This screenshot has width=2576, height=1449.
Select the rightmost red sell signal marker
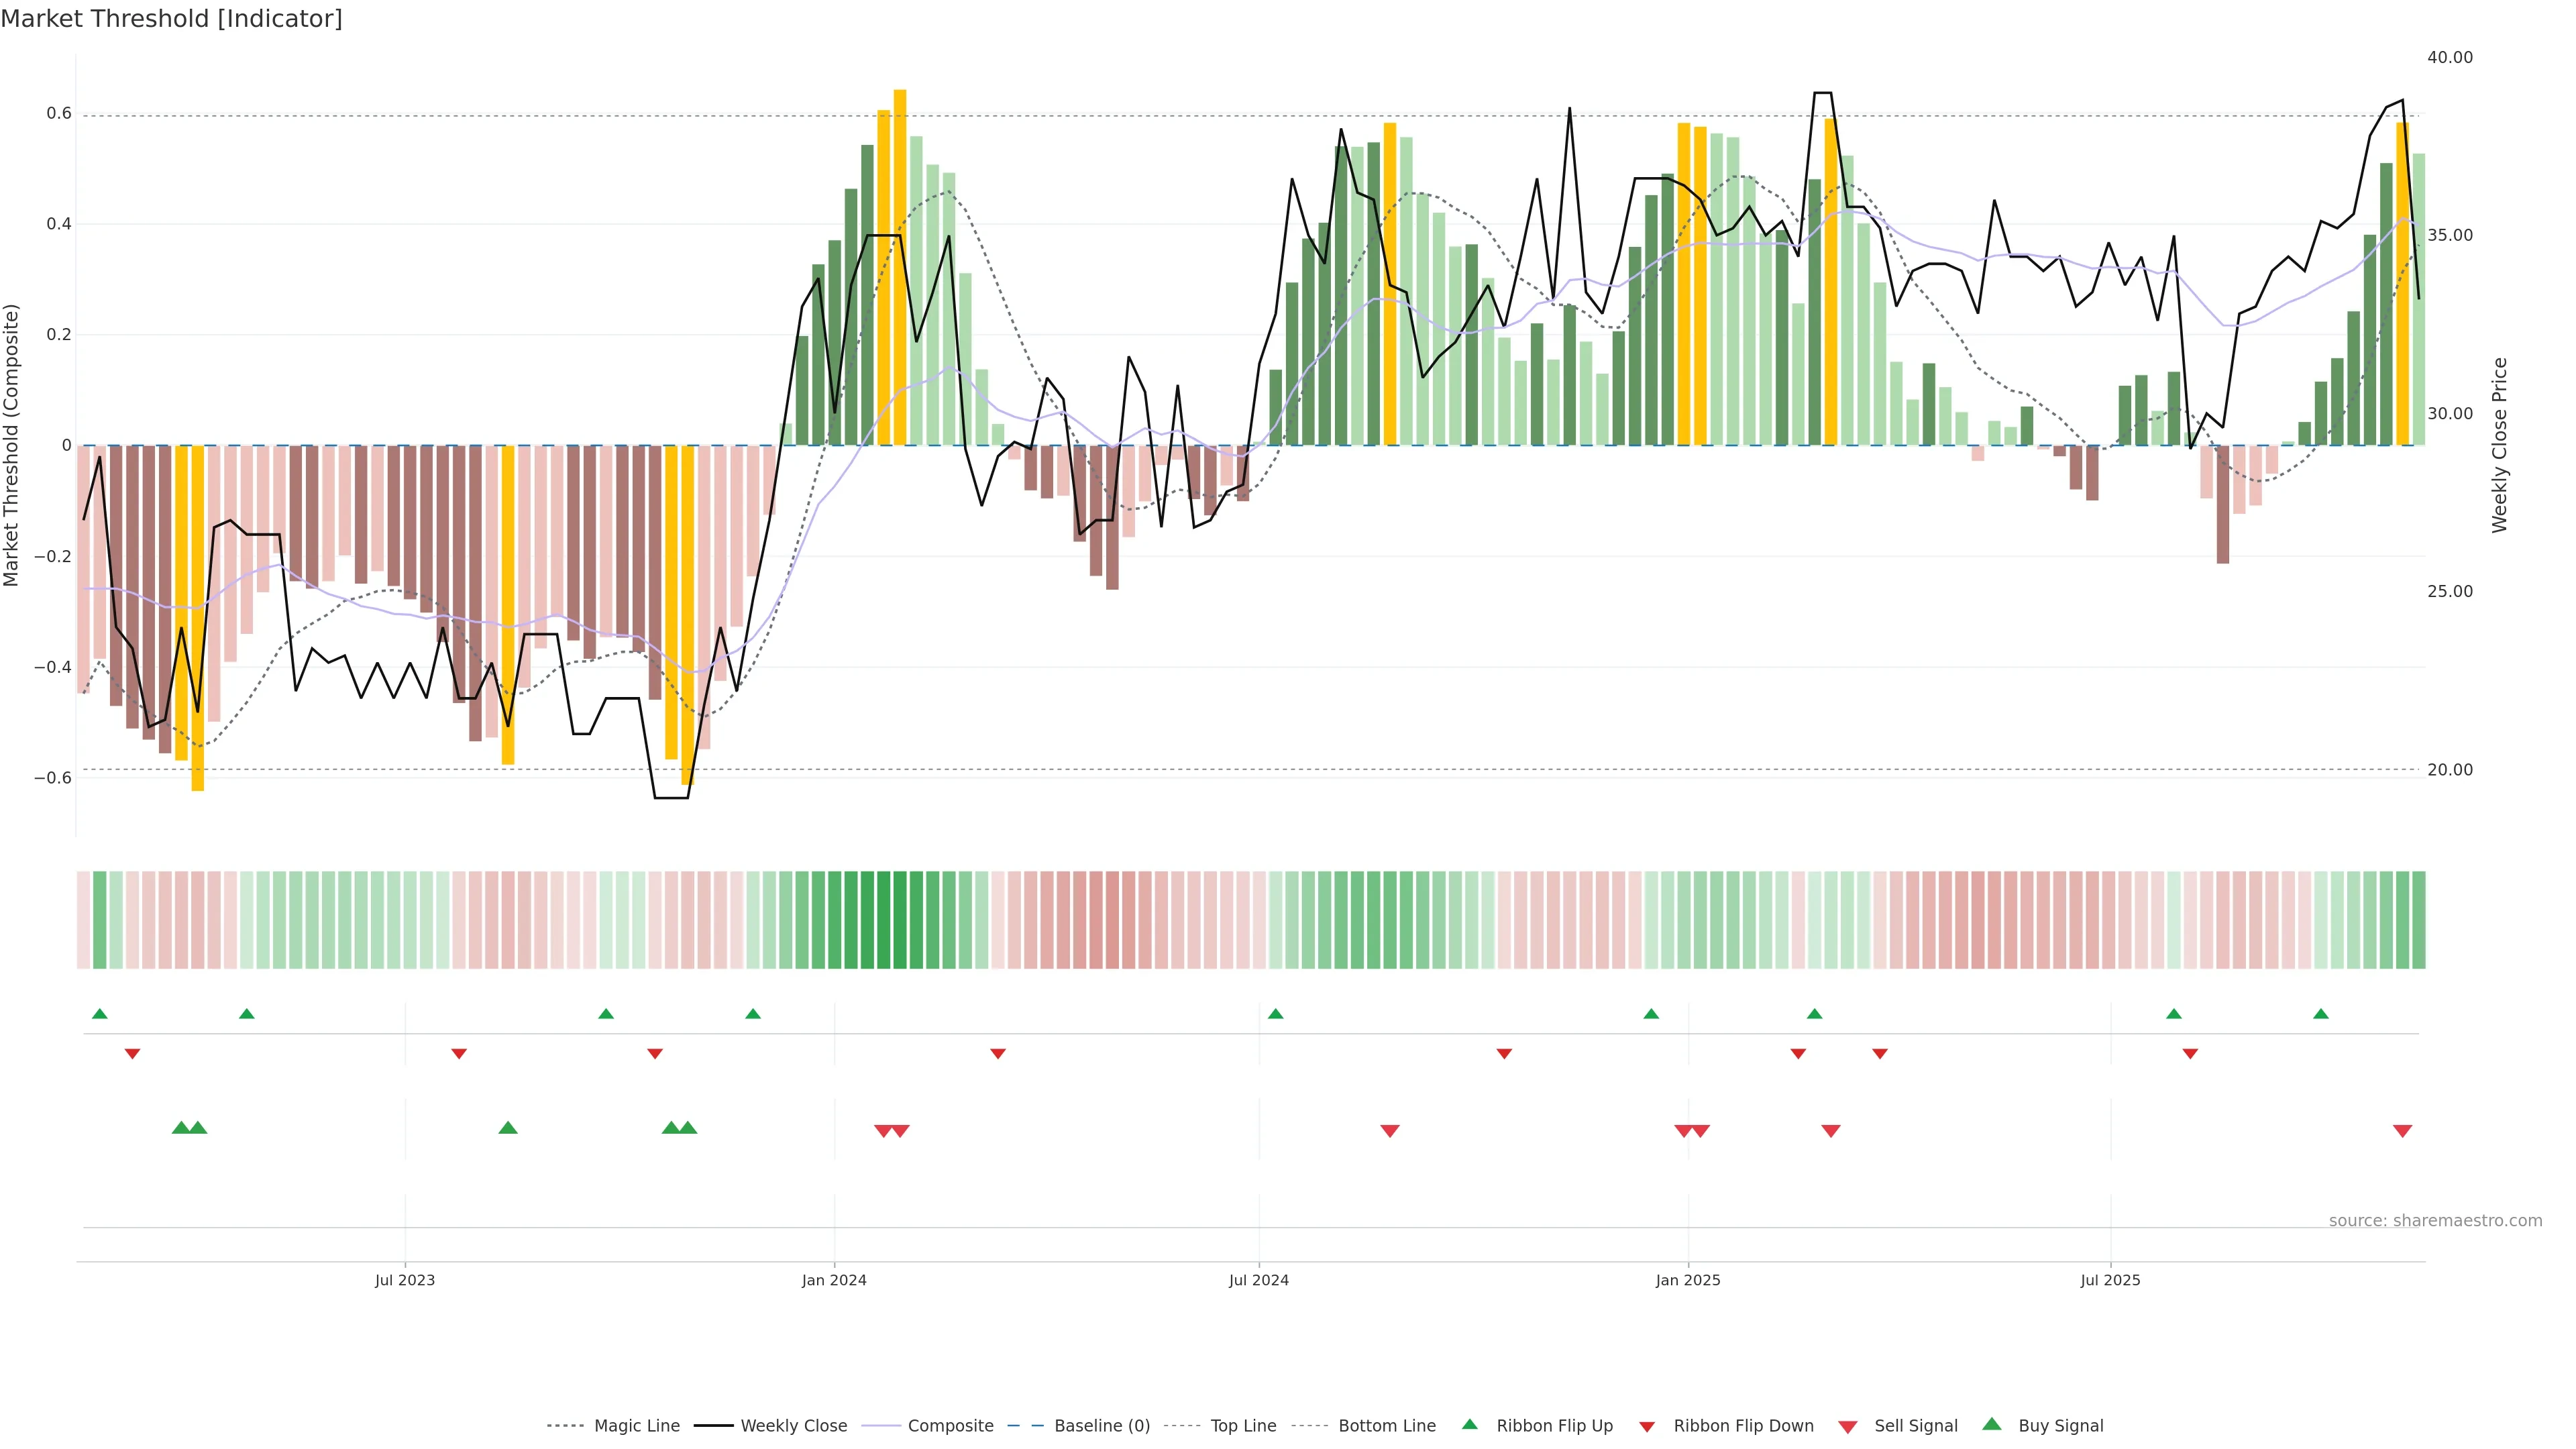[x=2402, y=1131]
